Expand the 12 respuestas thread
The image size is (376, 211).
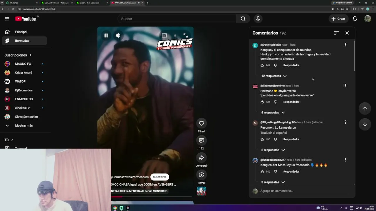click(274, 76)
